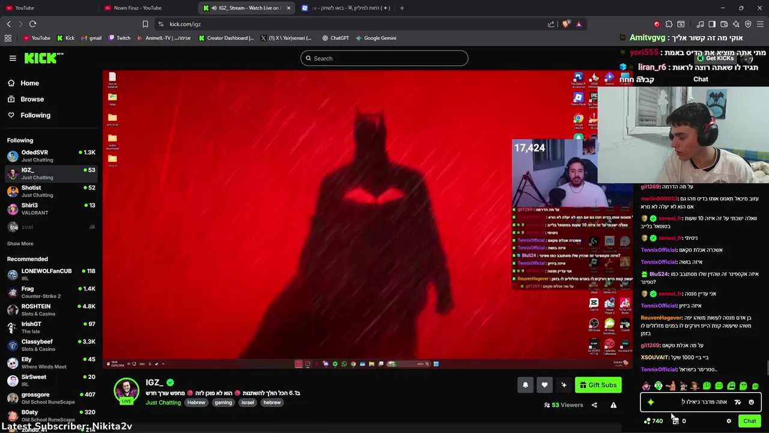Image resolution: width=769 pixels, height=433 pixels.
Task: Open the emoji picker in chat
Action: click(751, 402)
